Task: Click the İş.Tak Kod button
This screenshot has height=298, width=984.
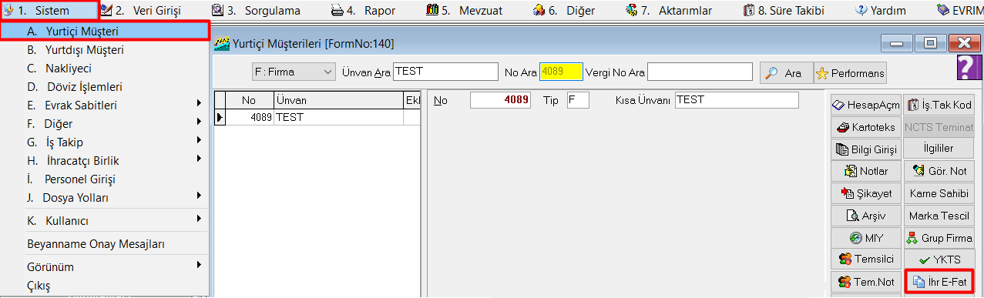Action: tap(939, 105)
